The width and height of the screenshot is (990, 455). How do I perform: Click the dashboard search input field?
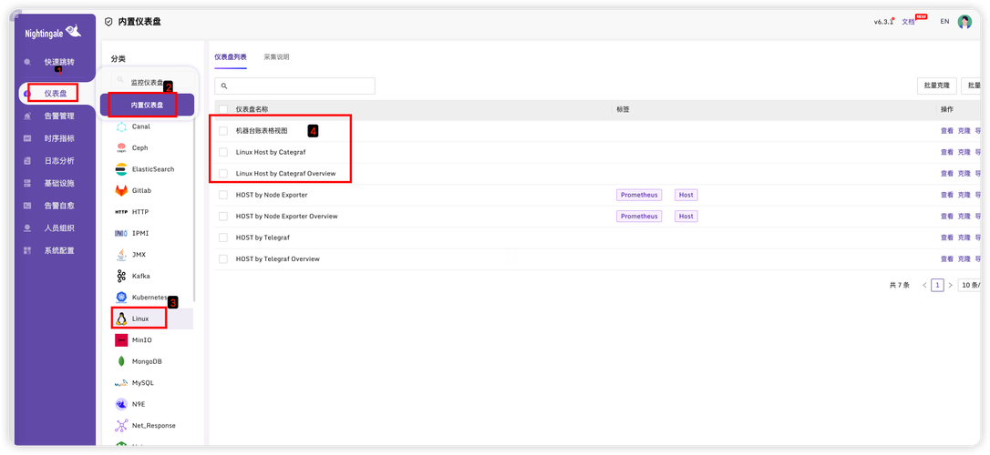[294, 86]
